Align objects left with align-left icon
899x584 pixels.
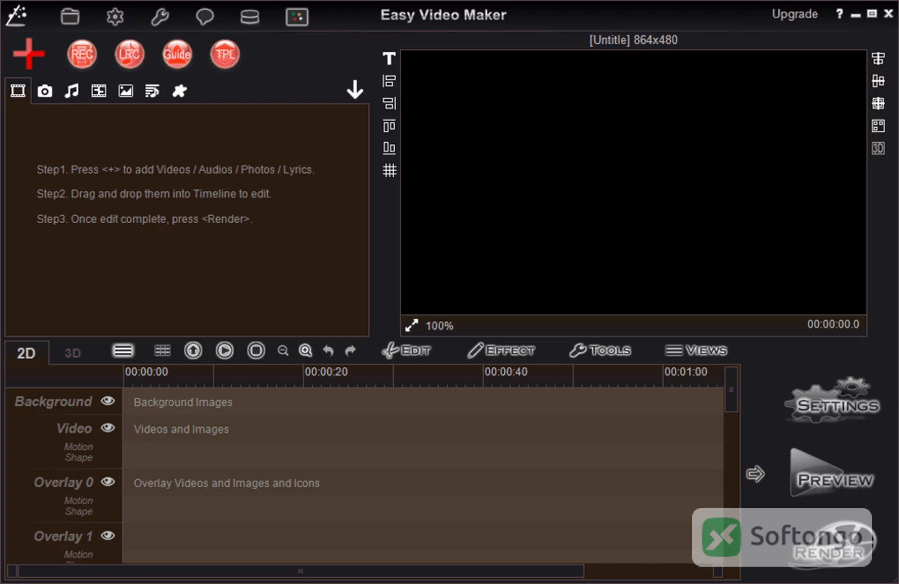(389, 81)
